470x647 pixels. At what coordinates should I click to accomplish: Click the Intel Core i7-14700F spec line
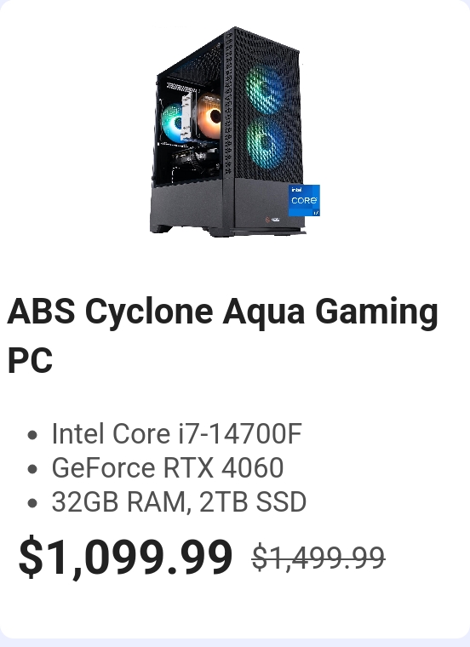tap(176, 433)
